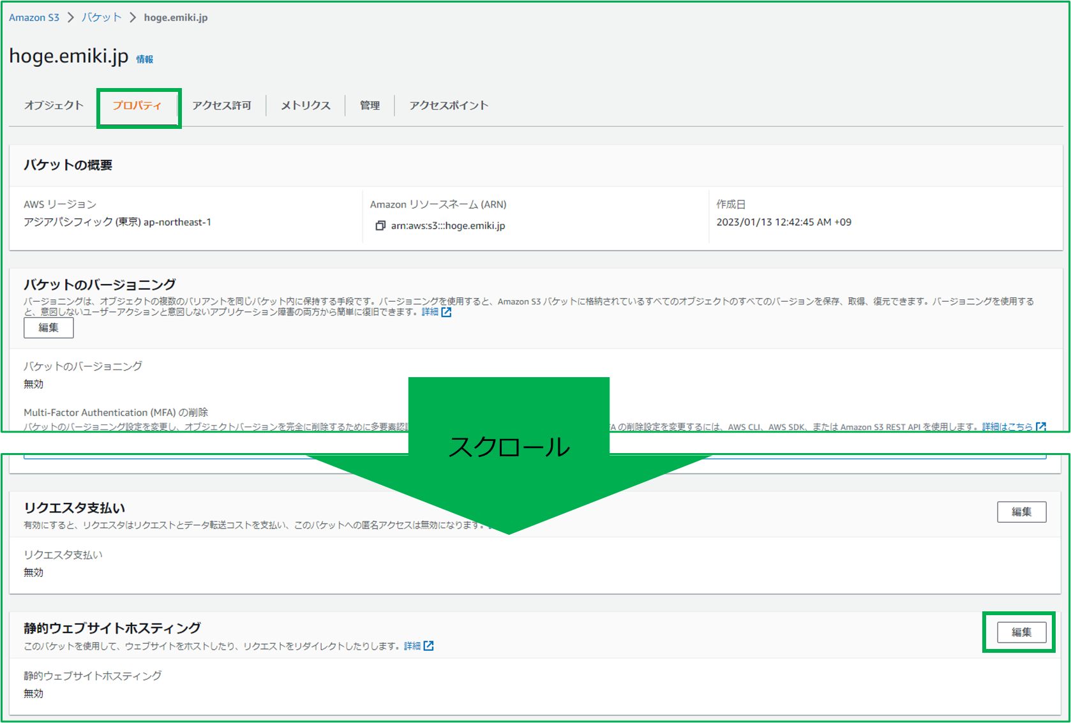Click the Amazon リソースネーム (ARN) label
Image resolution: width=1071 pixels, height=723 pixels.
tap(438, 204)
